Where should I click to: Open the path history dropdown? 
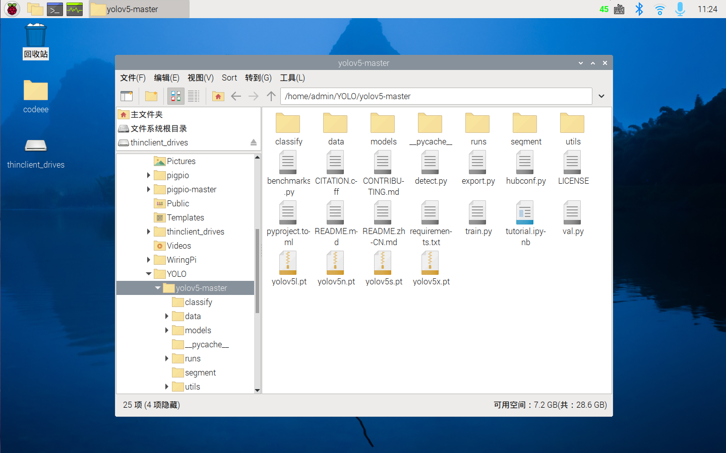[601, 96]
